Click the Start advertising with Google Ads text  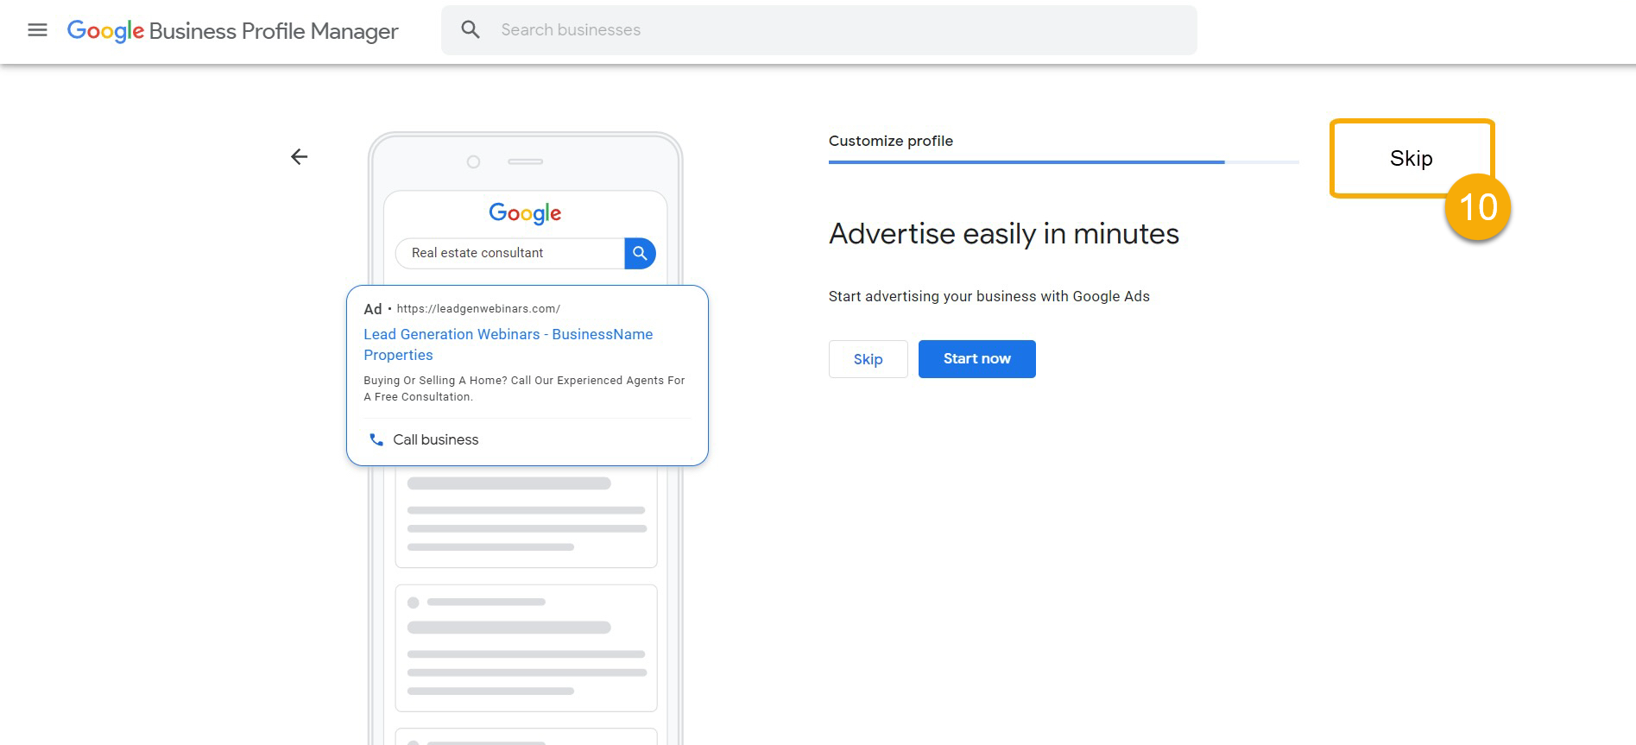989,296
